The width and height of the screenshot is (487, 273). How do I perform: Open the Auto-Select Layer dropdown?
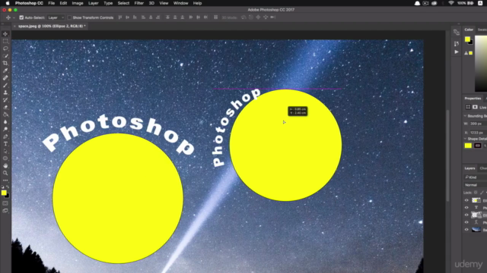click(56, 17)
